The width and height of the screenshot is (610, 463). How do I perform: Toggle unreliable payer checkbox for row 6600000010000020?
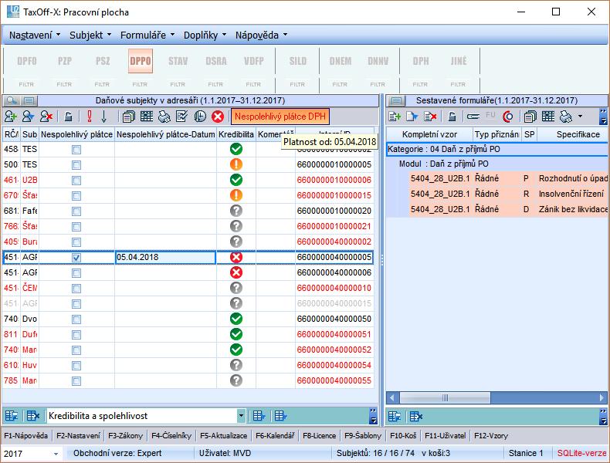coord(76,211)
